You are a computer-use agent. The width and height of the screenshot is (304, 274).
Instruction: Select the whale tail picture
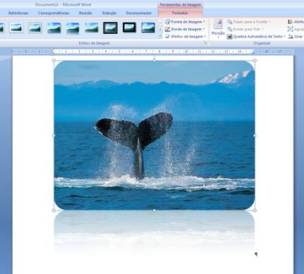[x=154, y=135]
